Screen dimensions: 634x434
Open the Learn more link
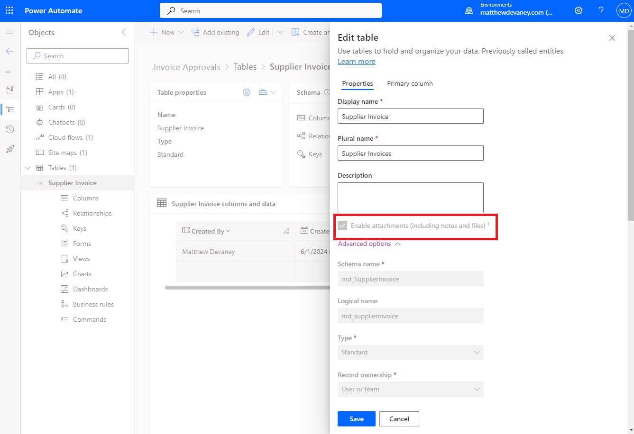[356, 61]
